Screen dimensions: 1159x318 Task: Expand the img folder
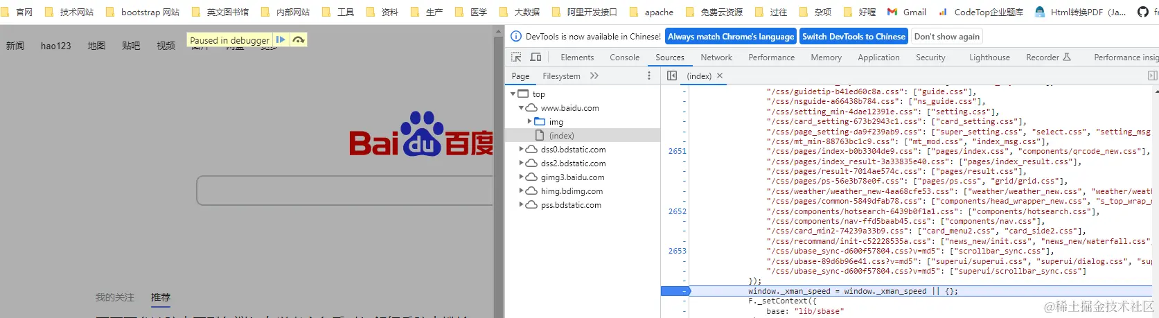click(x=530, y=121)
